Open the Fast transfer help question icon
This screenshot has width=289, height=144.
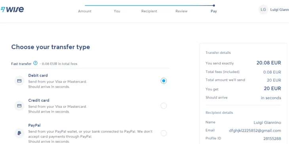click(35, 63)
